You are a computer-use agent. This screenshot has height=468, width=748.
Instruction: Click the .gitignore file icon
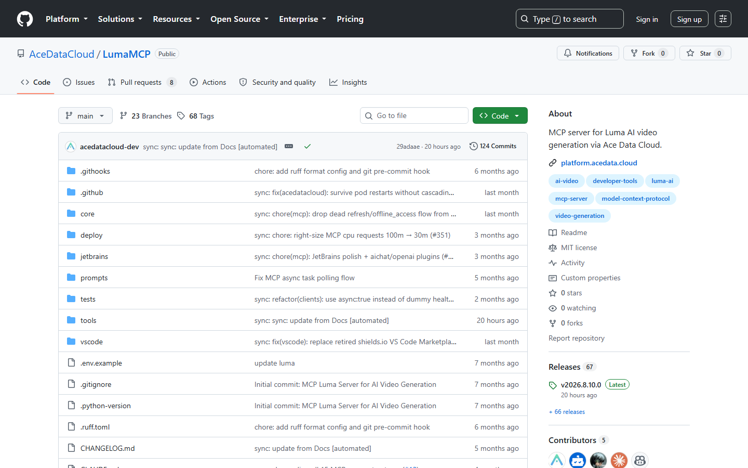(x=71, y=384)
